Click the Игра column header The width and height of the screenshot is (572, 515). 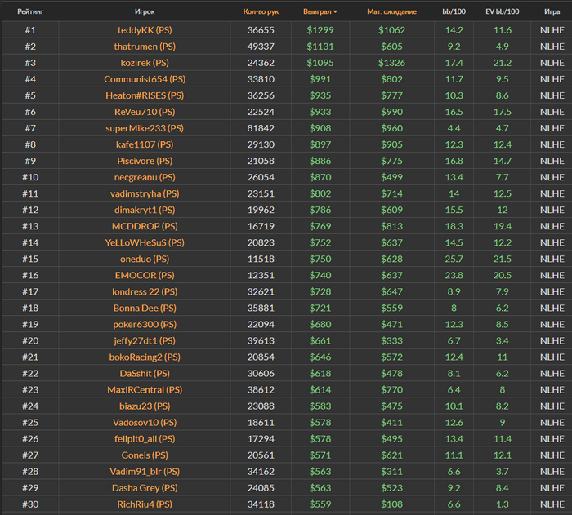tap(552, 12)
